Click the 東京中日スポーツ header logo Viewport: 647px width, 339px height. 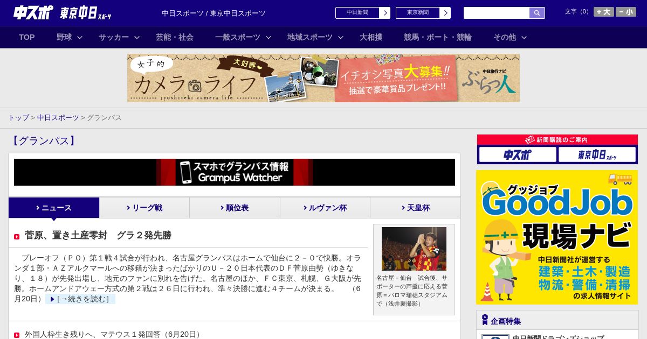(86, 13)
